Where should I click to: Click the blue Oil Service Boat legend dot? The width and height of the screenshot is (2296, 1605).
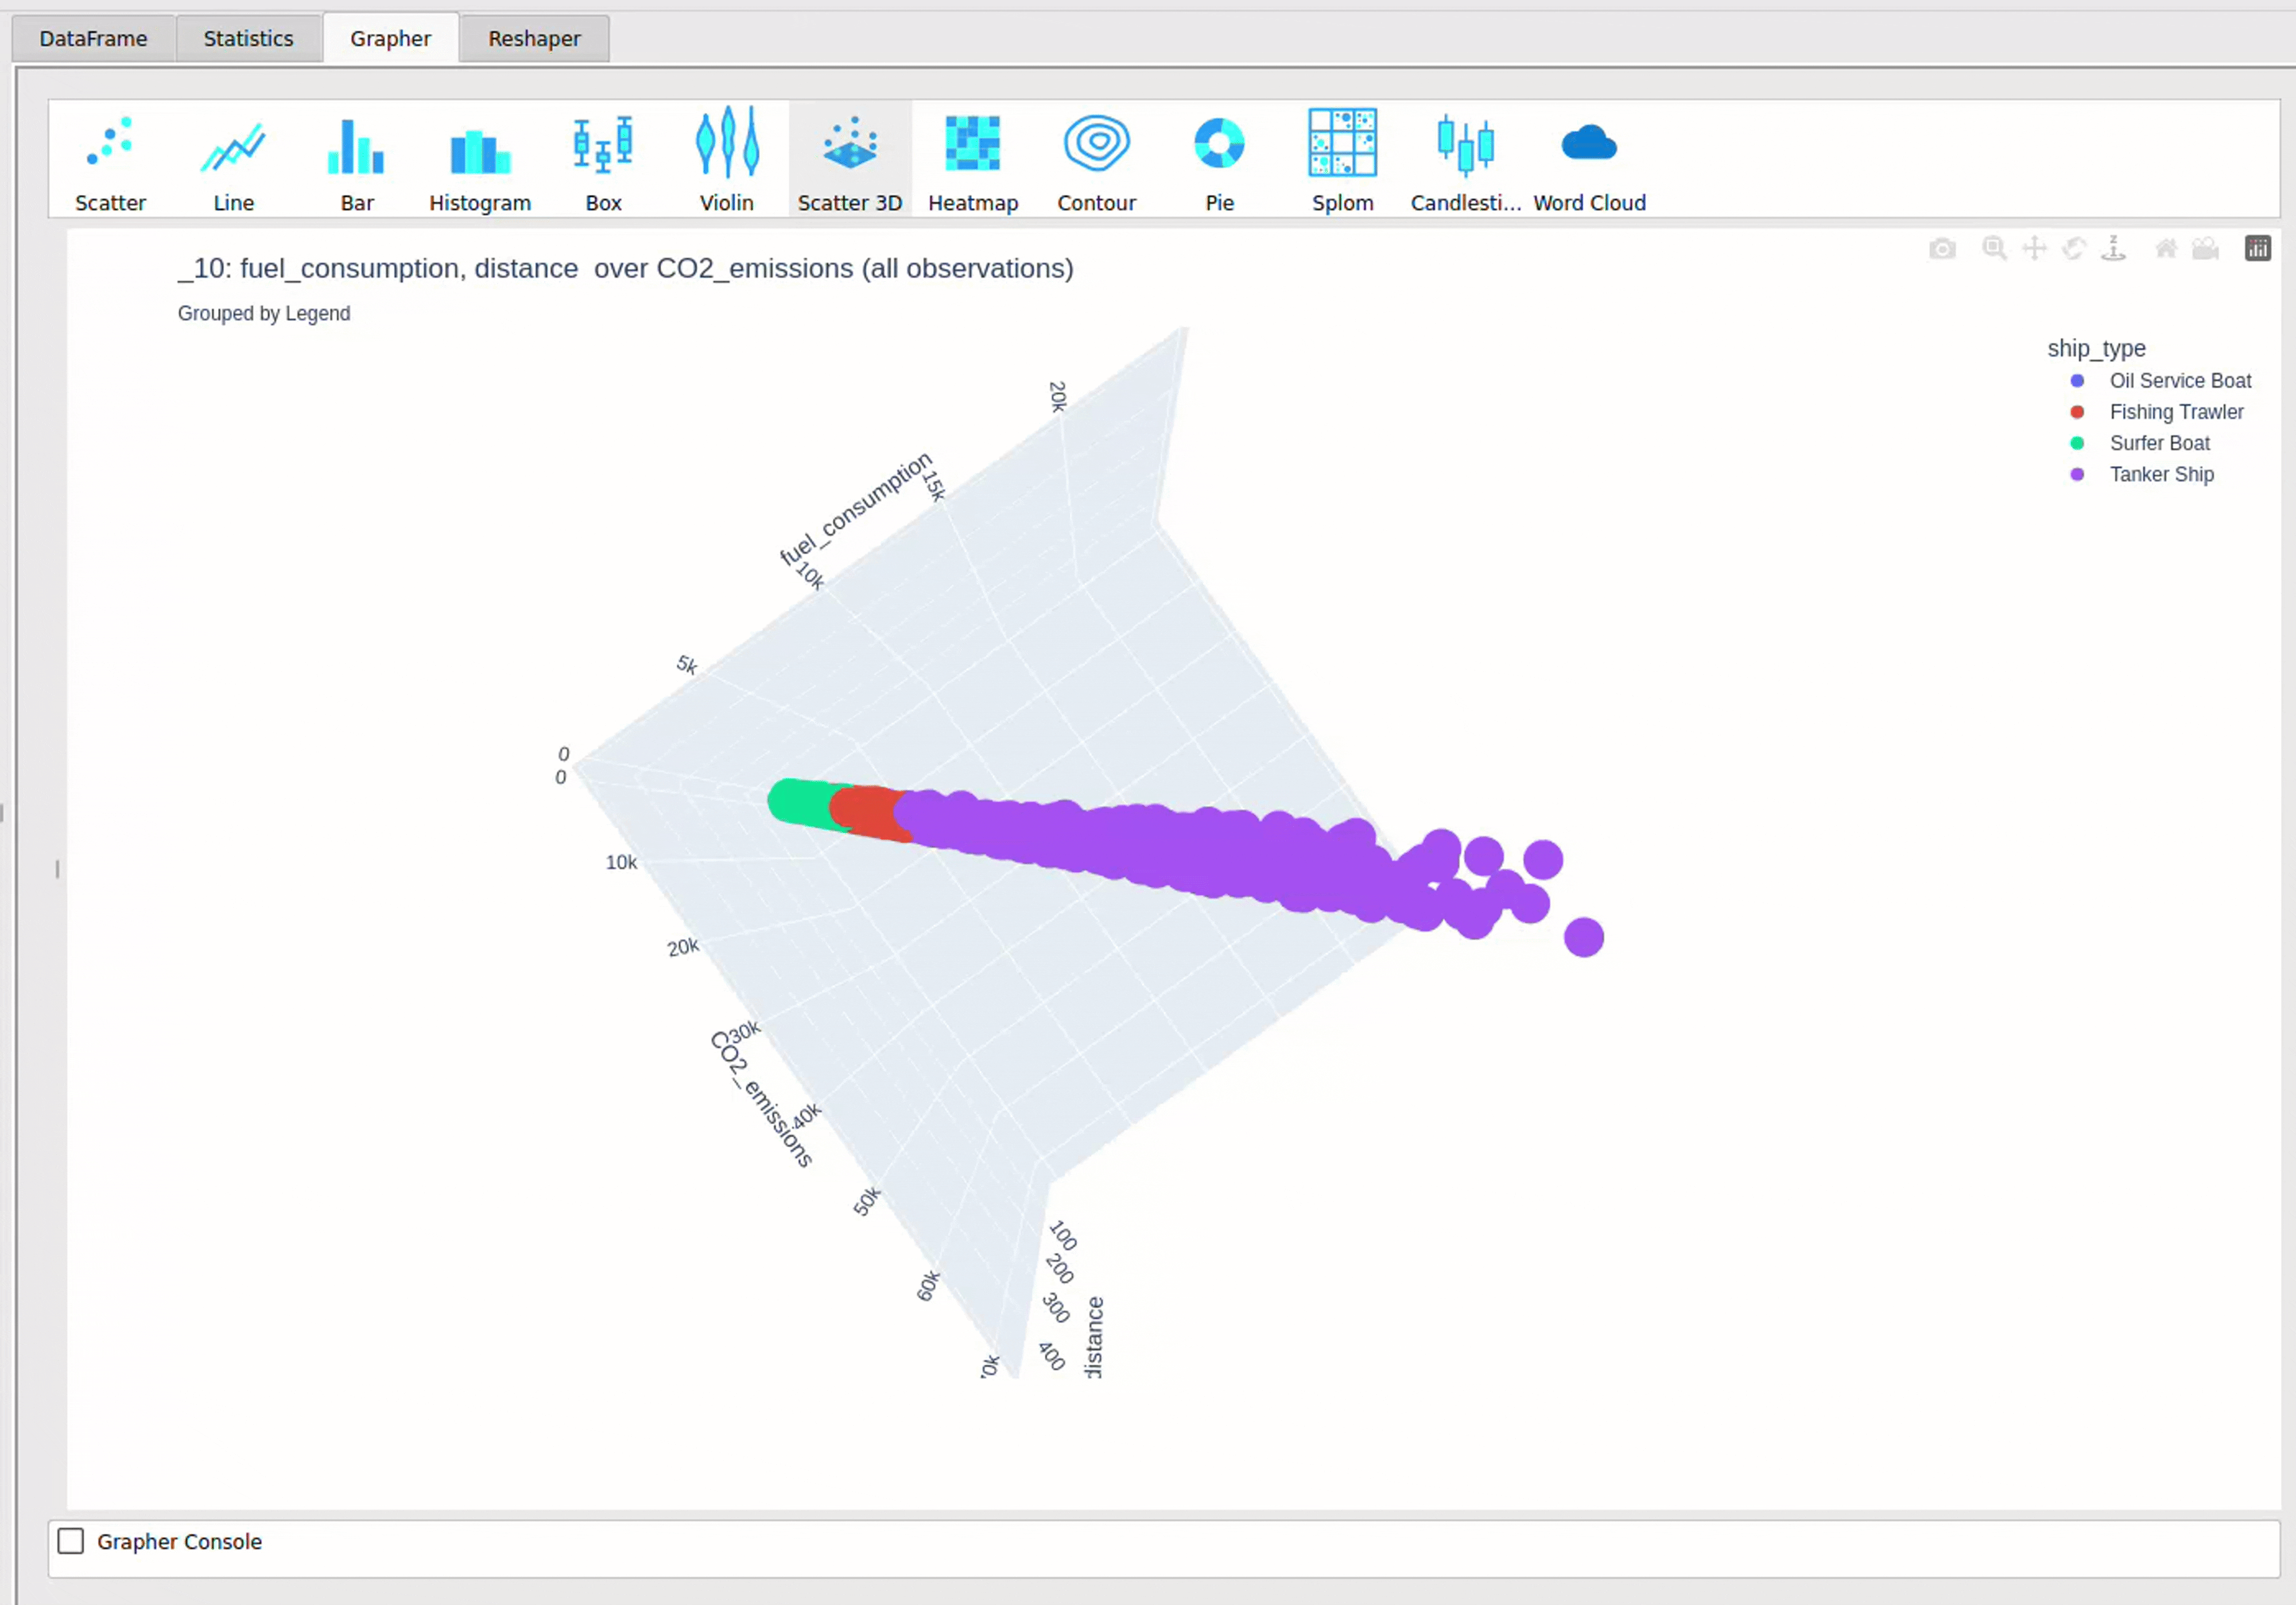tap(2077, 381)
